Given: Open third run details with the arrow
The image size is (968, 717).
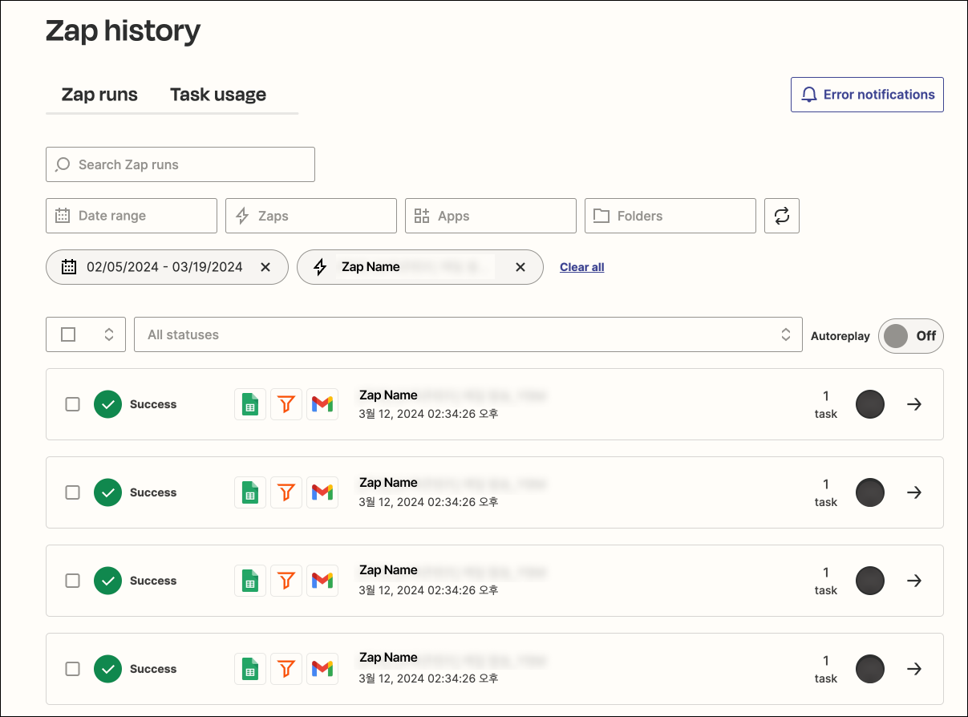Looking at the screenshot, I should (x=914, y=581).
